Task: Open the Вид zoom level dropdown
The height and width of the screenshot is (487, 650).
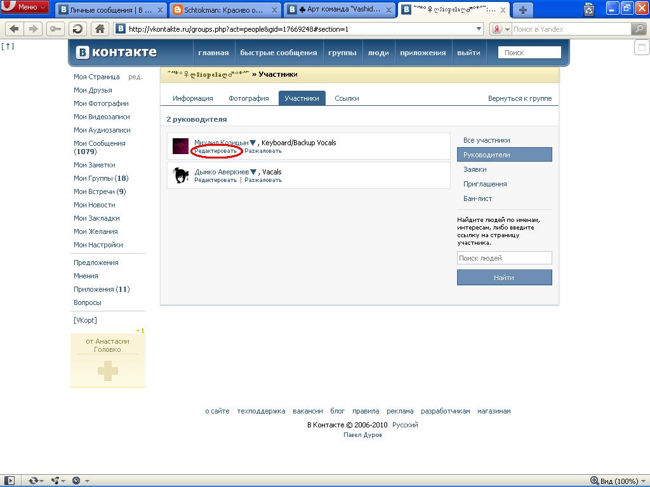Action: click(x=644, y=481)
